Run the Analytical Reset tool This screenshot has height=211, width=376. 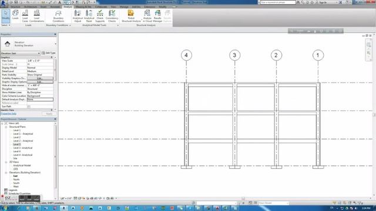tap(89, 16)
